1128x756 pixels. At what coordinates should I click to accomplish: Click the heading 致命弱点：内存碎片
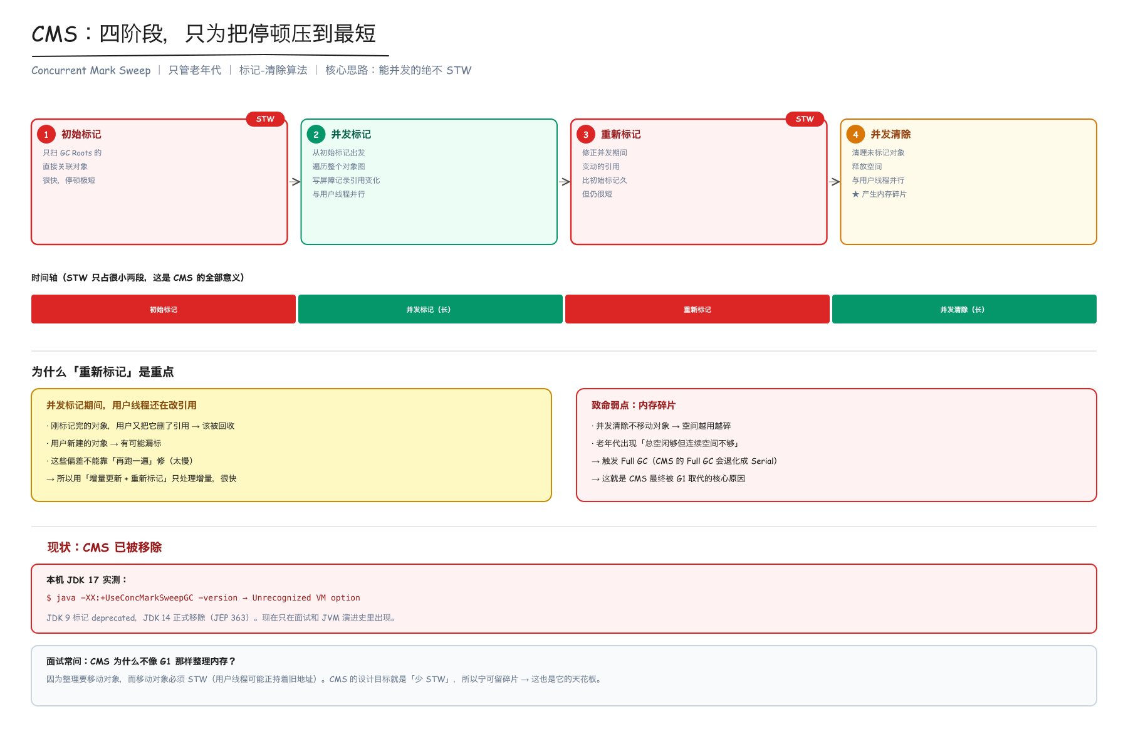(x=634, y=406)
